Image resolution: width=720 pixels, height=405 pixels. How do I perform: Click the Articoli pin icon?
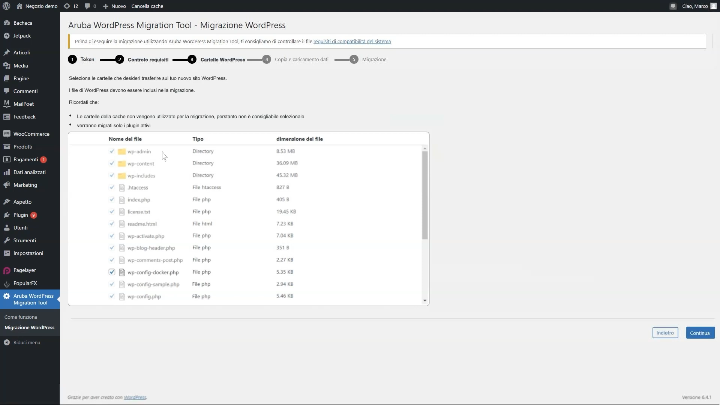point(7,52)
